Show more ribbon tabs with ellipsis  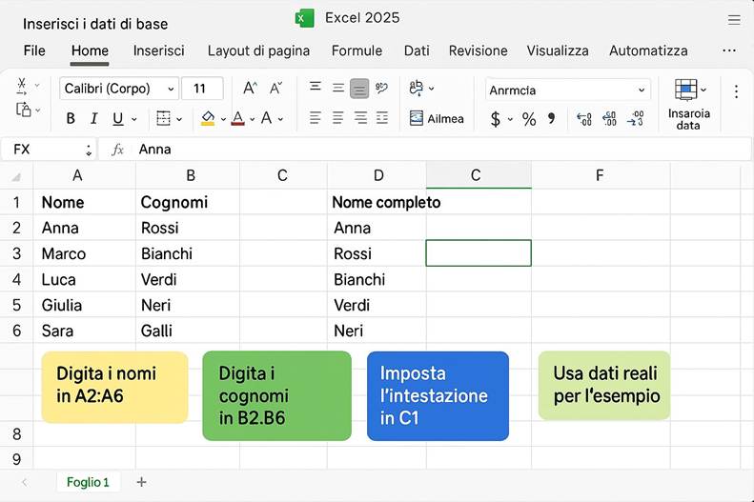pos(729,50)
